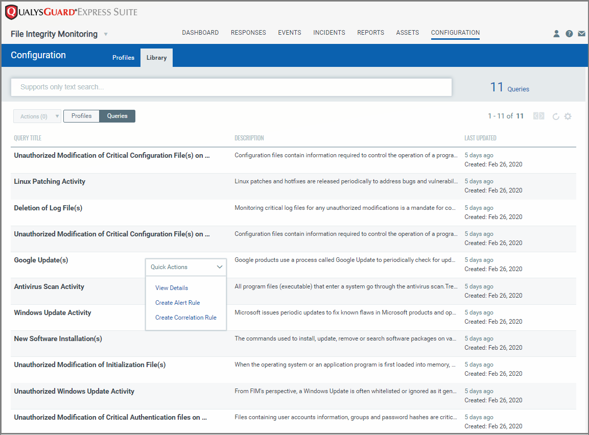Click description starting 'Linux patches and hotfixes'
The image size is (589, 435).
[346, 181]
